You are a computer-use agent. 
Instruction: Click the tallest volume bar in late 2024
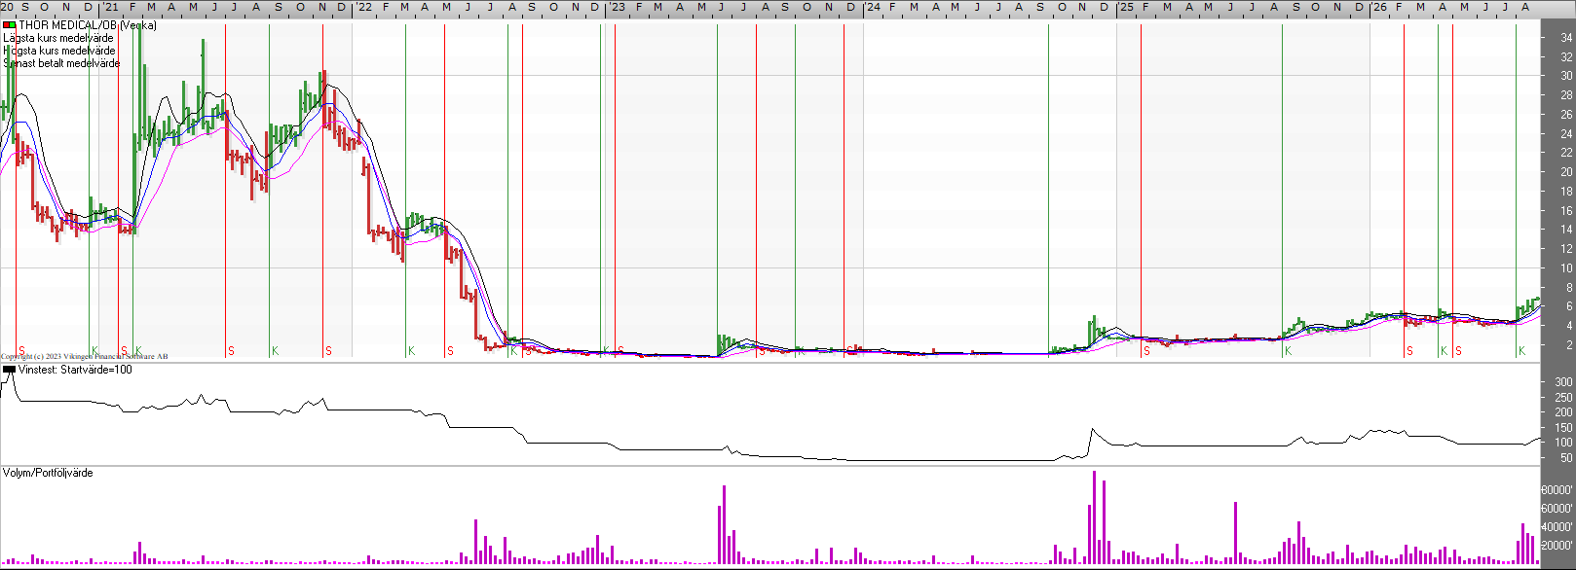pyautogui.click(x=1095, y=517)
